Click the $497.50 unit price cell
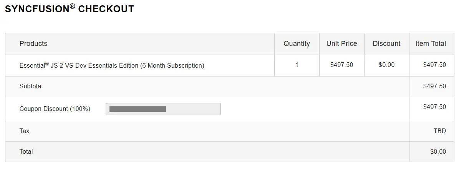 tap(341, 65)
